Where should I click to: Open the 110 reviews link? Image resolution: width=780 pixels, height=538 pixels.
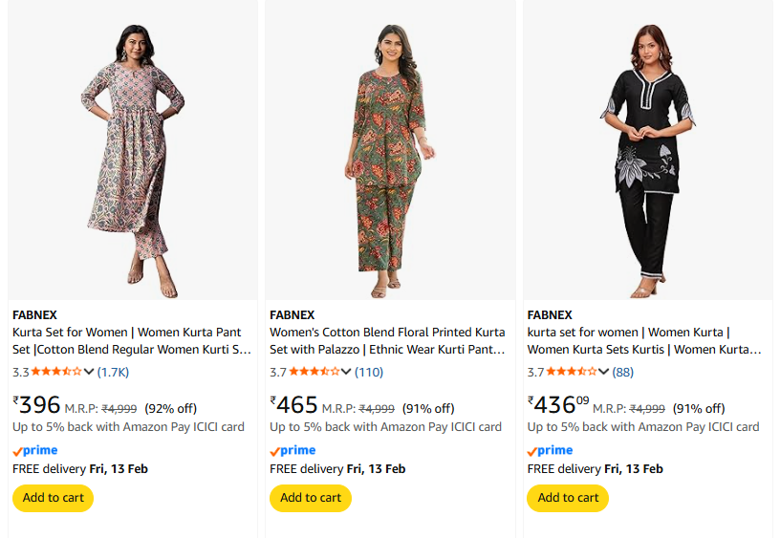369,372
